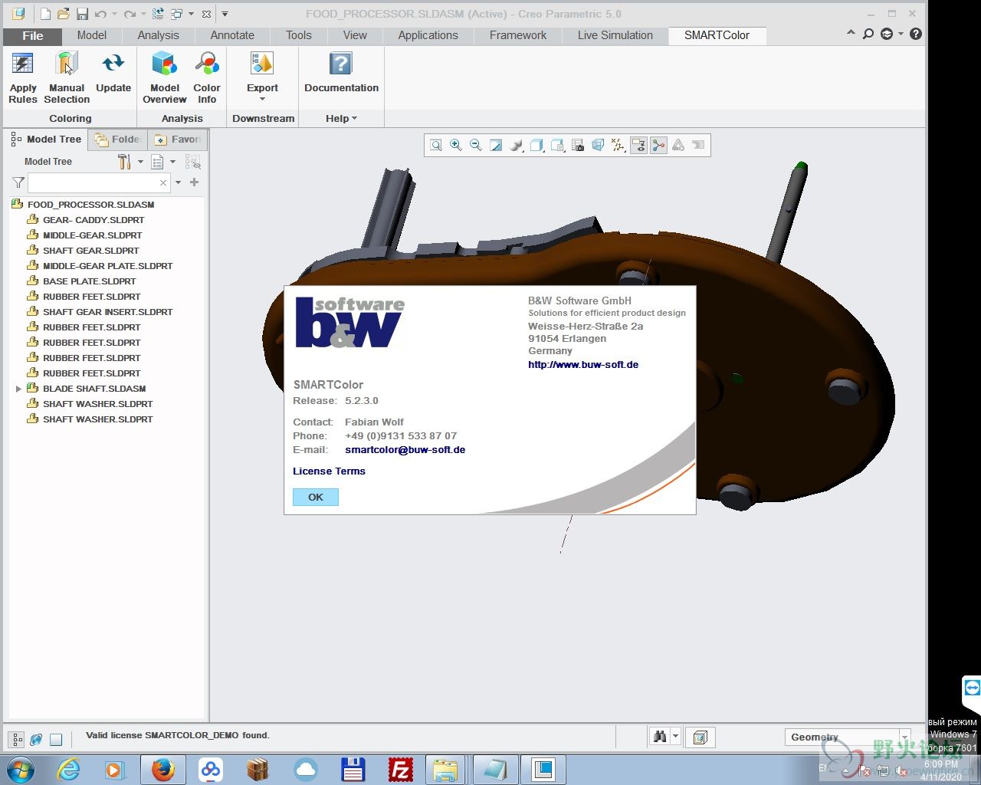The image size is (981, 785).
Task: Open the License Terms link
Action: click(329, 471)
